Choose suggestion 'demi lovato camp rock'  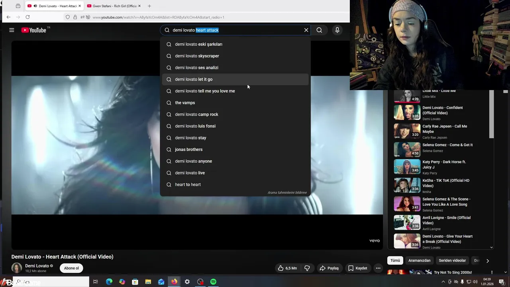pyautogui.click(x=235, y=114)
